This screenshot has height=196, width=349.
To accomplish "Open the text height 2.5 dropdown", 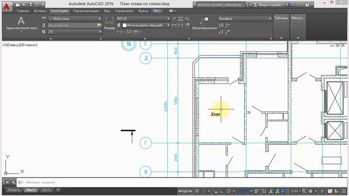I will [x=75, y=32].
